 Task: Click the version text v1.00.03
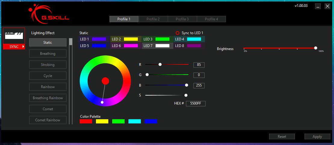tap(301, 6)
